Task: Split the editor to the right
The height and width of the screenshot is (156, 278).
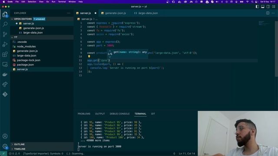Action: point(268,13)
